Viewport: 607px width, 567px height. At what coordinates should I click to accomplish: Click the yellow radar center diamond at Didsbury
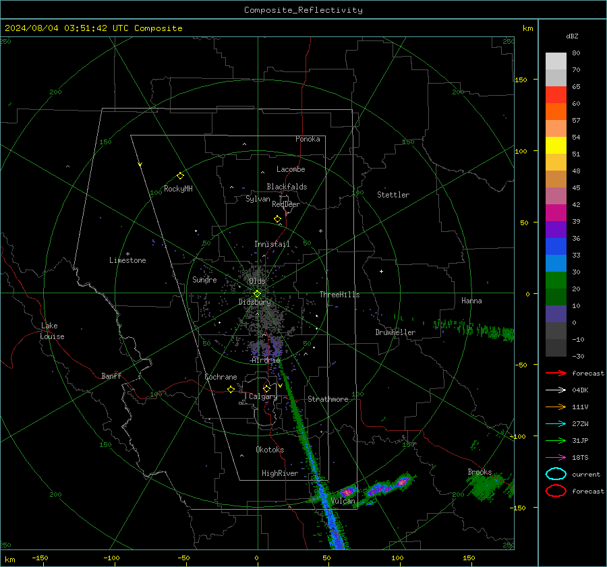[257, 294]
